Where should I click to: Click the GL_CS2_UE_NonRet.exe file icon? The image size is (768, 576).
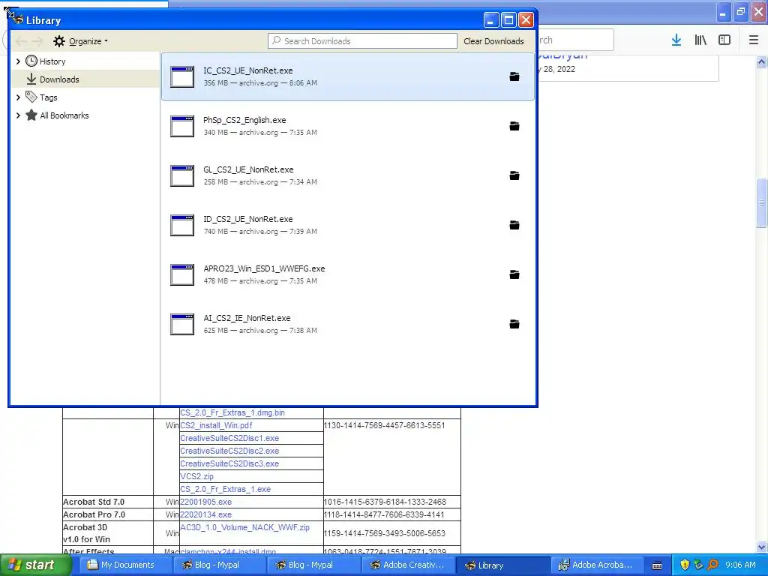coord(182,175)
